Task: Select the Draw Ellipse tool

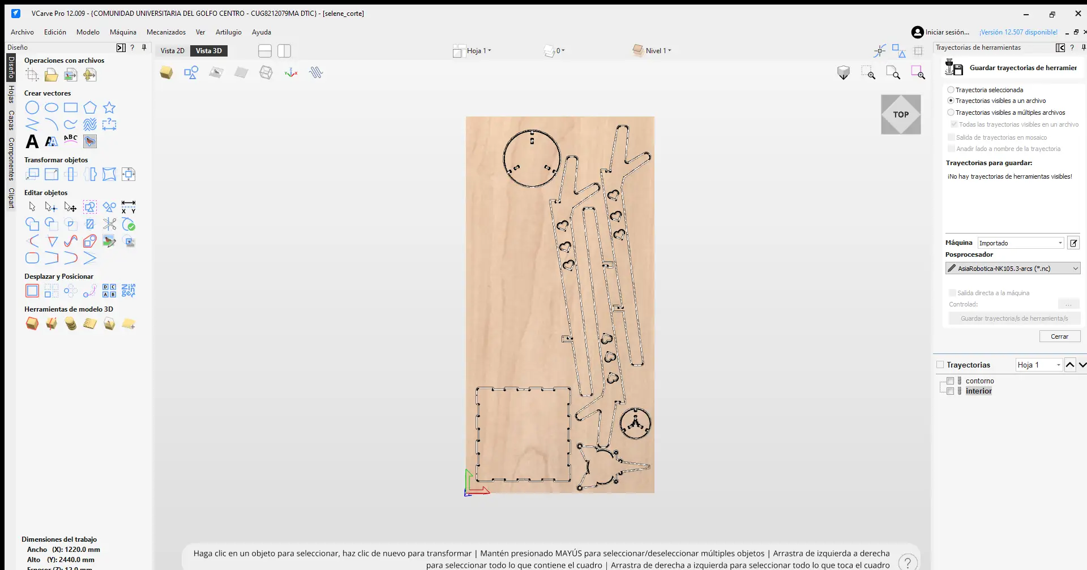Action: click(52, 107)
